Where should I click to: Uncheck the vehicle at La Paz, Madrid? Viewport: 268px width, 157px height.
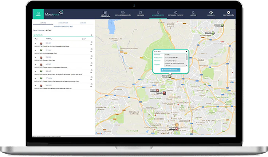pyautogui.click(x=35, y=50)
